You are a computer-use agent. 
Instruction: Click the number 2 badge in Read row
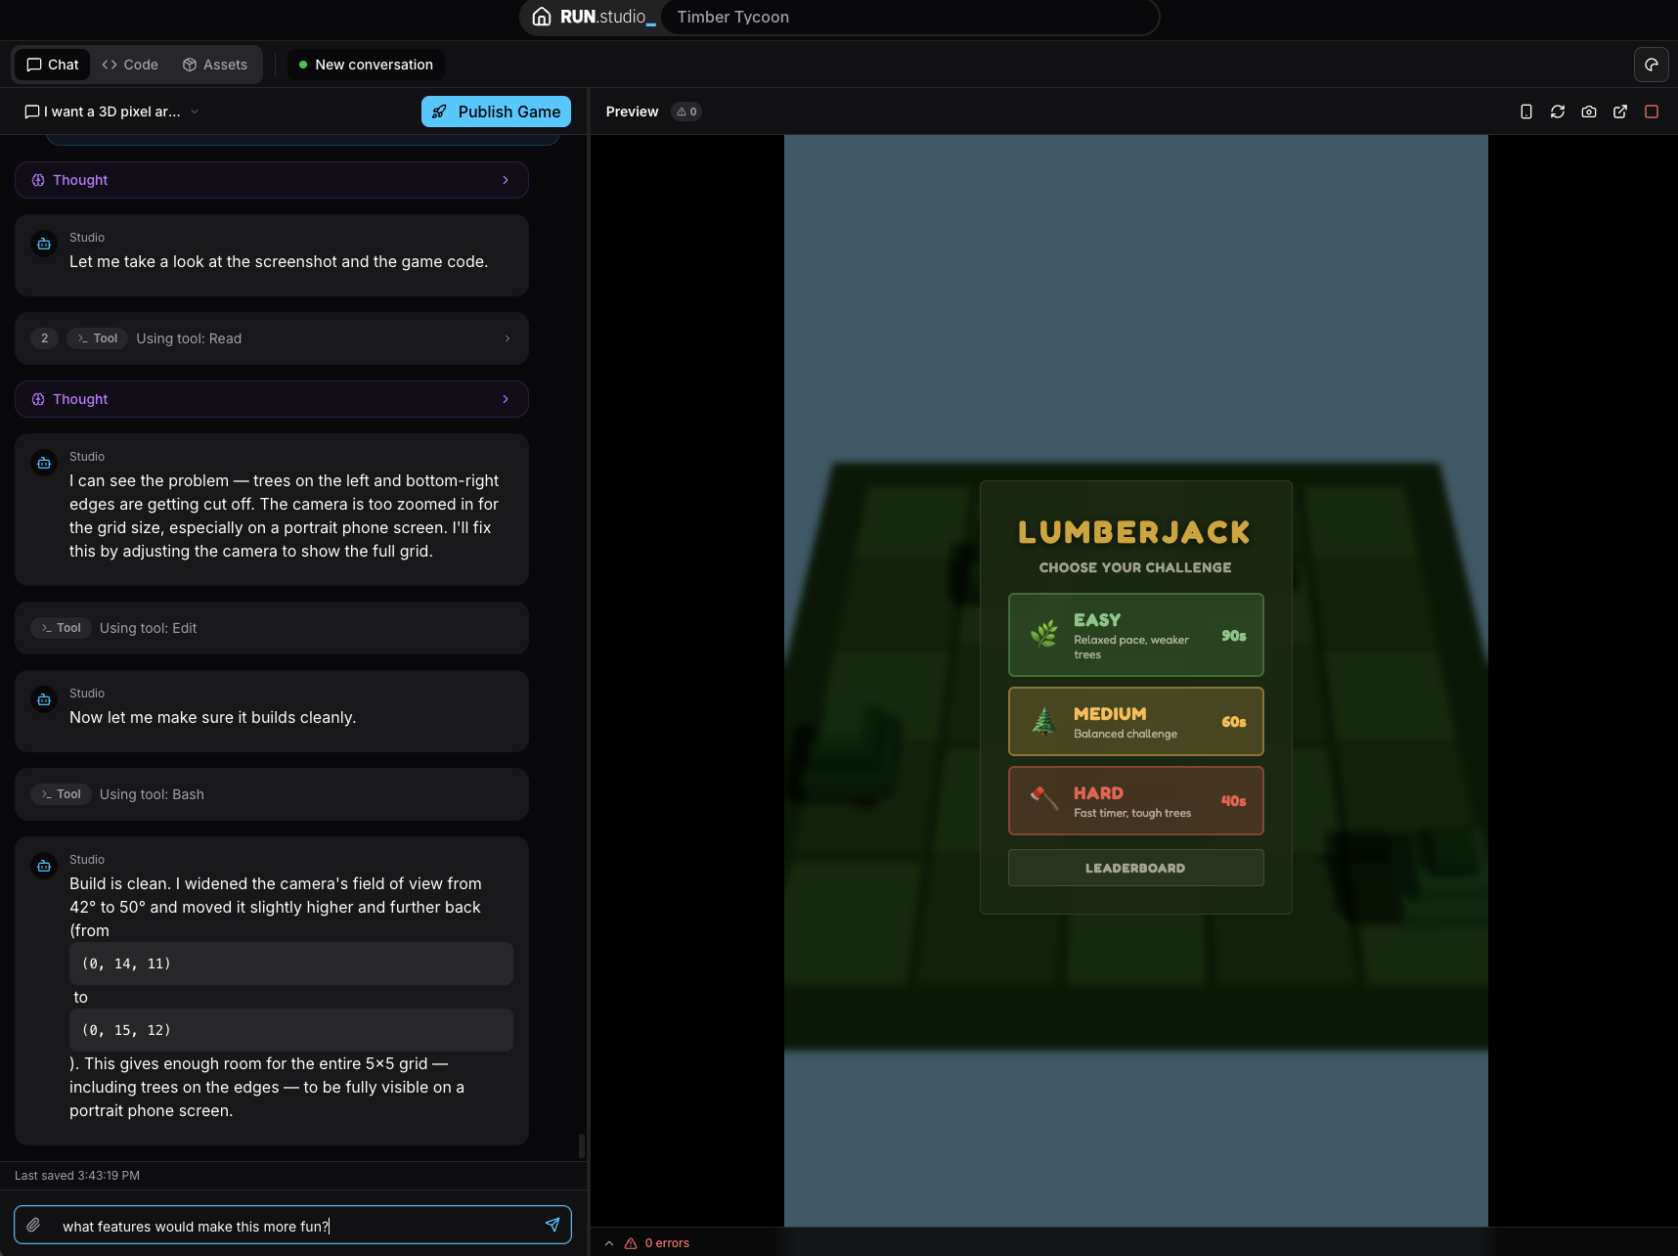(44, 338)
